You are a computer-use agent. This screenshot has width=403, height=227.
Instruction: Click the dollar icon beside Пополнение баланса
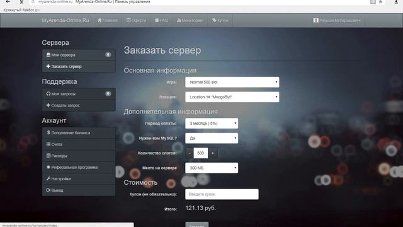click(48, 132)
